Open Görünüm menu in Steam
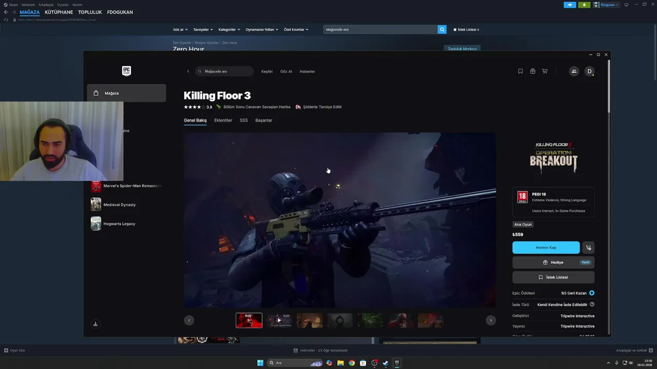Screen dimensions: 657x369 click(x=28, y=5)
